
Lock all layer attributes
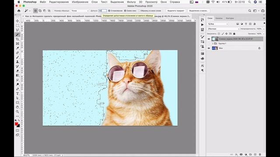234,34
